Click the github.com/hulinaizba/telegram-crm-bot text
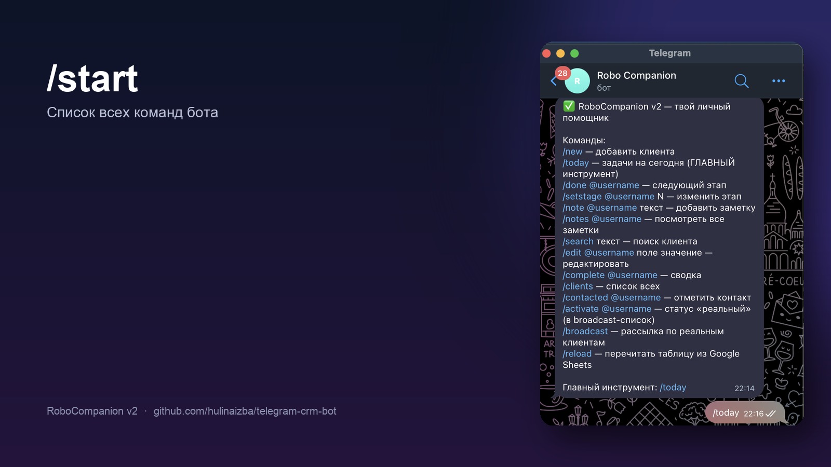Image resolution: width=831 pixels, height=467 pixels. (245, 411)
